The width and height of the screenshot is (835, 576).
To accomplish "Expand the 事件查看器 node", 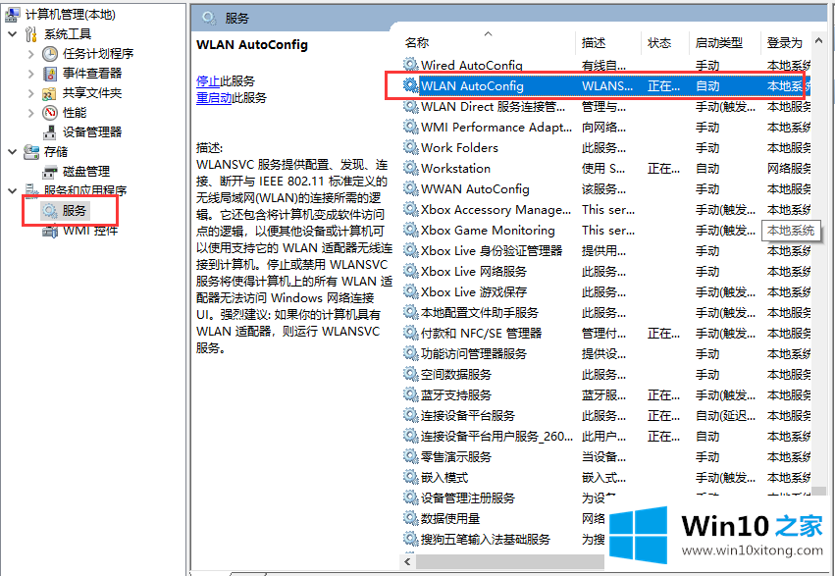I will click(30, 74).
